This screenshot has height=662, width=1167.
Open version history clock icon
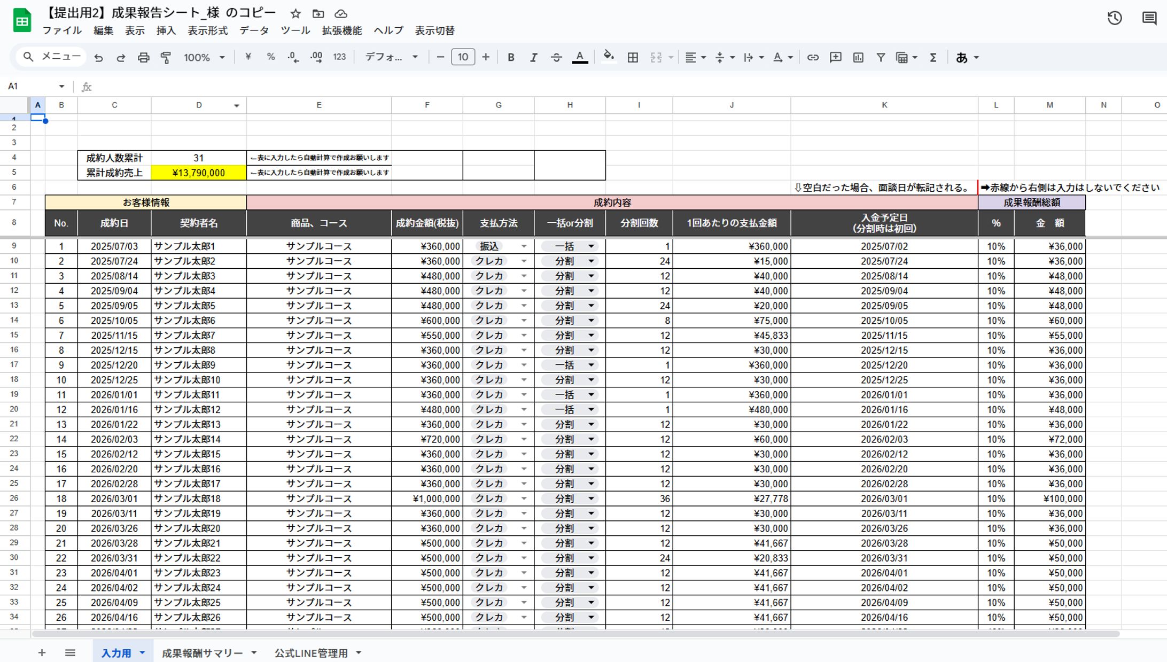[1114, 18]
